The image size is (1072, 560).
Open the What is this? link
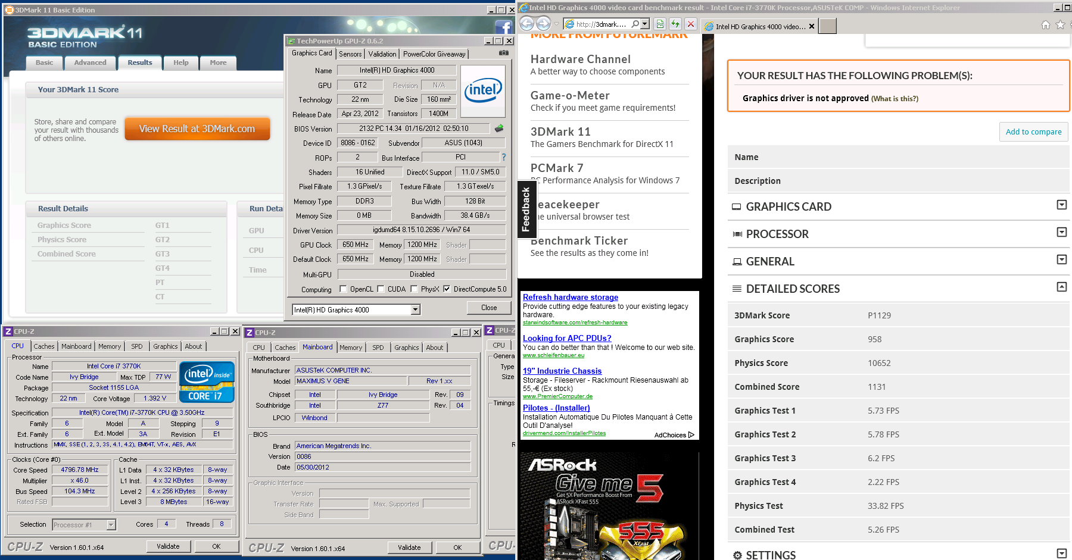895,99
